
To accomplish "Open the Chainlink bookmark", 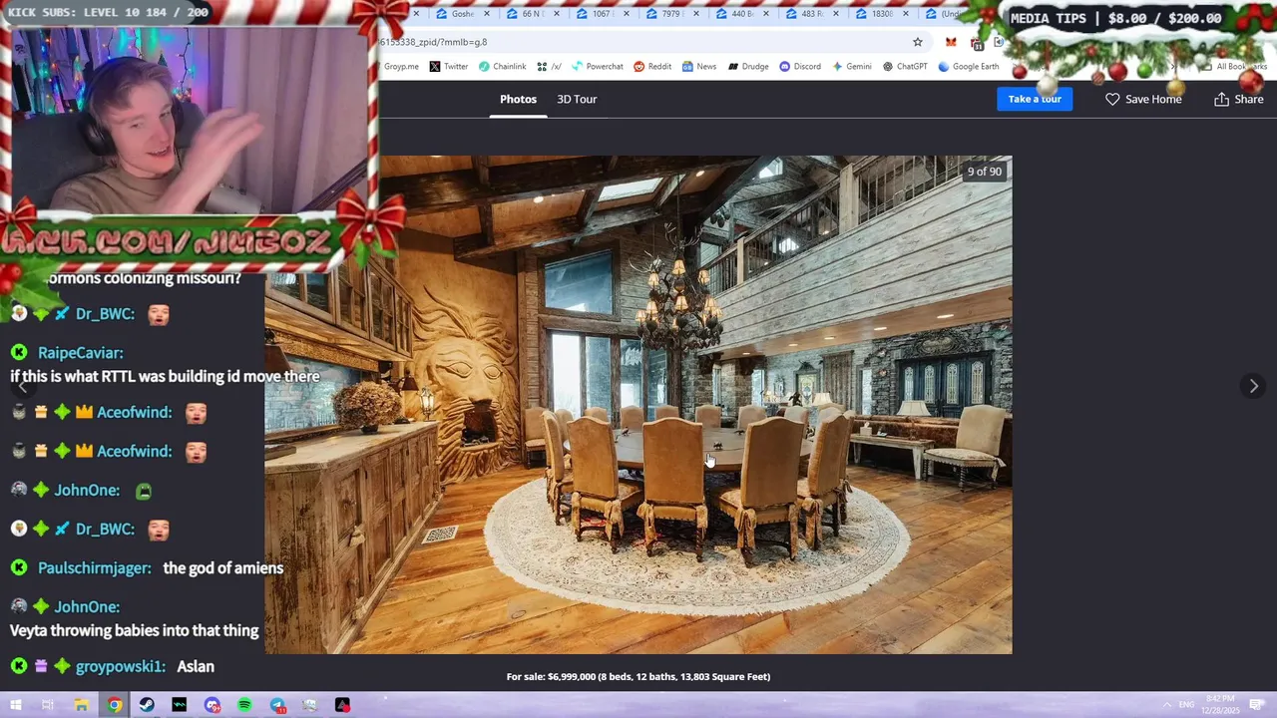I will pyautogui.click(x=503, y=67).
